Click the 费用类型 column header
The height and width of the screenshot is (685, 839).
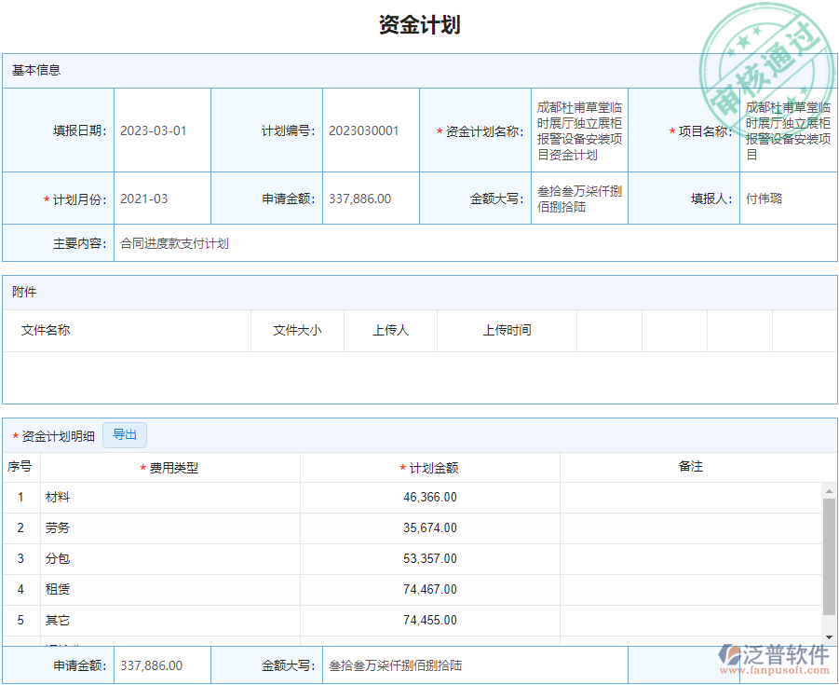(x=172, y=468)
